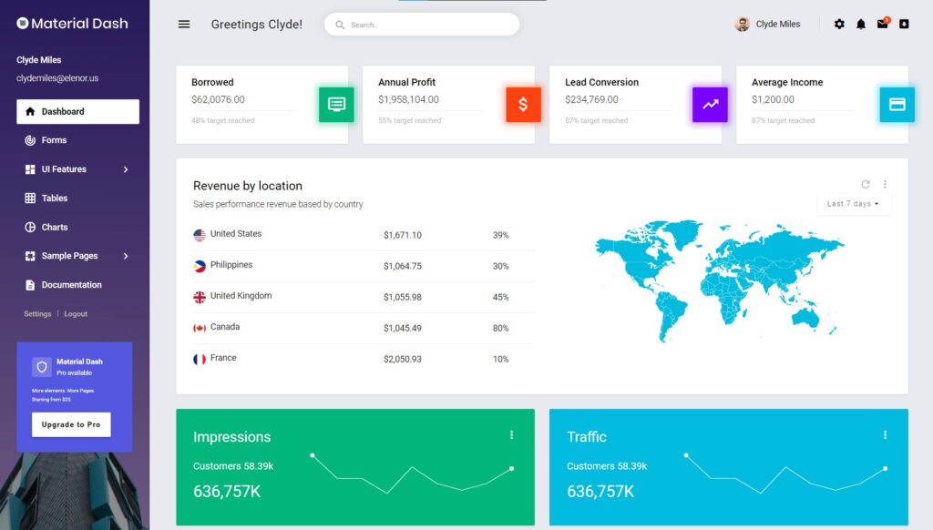Click the France flag icon
The image size is (933, 530).
[x=200, y=359]
